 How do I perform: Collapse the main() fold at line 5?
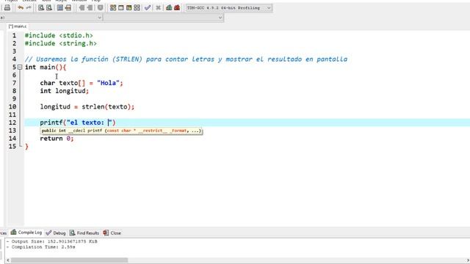(20, 67)
